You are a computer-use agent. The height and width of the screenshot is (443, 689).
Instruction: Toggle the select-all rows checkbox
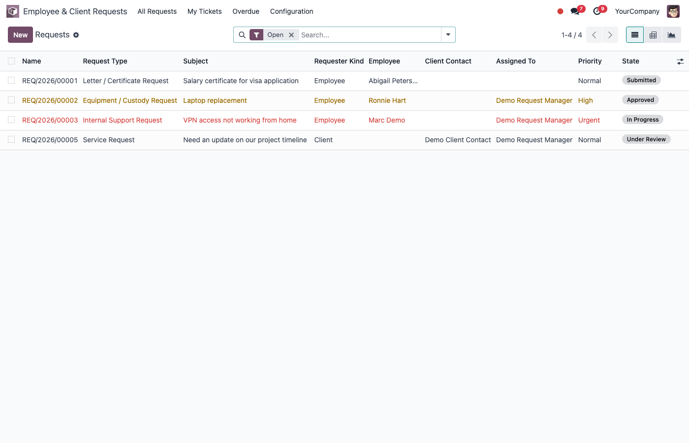(x=11, y=61)
